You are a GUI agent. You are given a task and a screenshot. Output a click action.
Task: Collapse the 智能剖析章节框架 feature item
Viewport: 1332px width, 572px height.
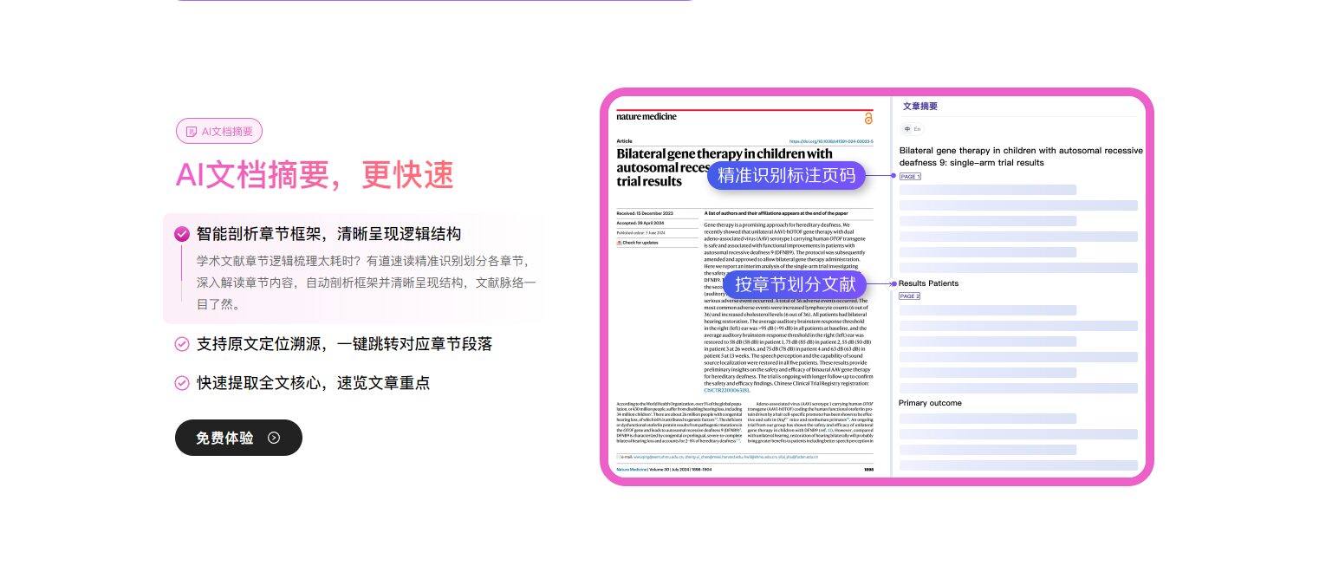(328, 234)
